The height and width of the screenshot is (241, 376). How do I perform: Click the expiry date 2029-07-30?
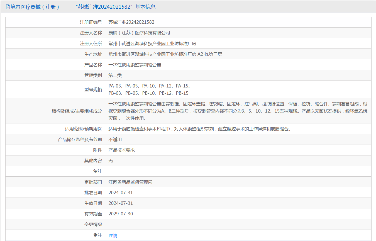[121, 214]
